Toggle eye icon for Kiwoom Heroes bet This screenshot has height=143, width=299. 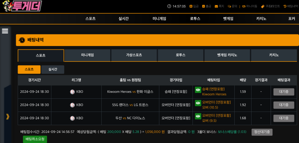(198, 90)
